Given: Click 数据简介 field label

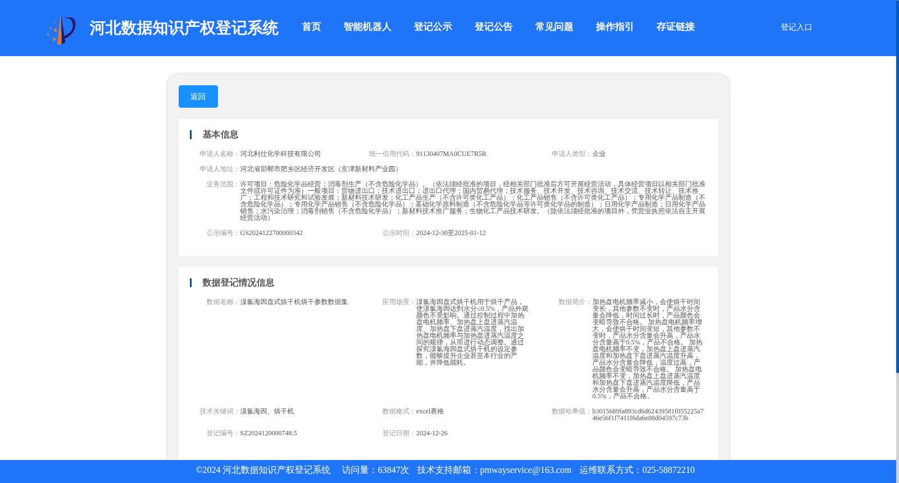Looking at the screenshot, I should tap(575, 302).
